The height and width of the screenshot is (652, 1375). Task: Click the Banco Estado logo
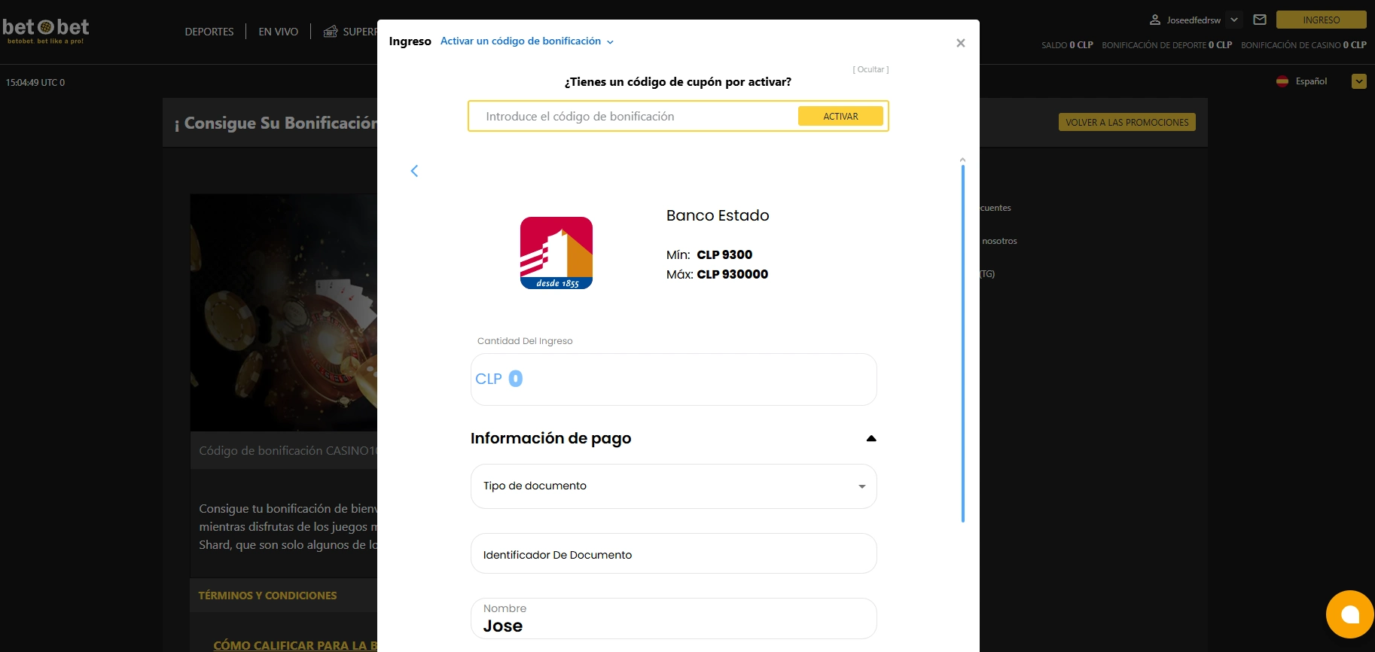pyautogui.click(x=556, y=253)
